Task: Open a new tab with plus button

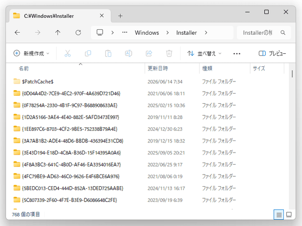Action: [x=120, y=16]
